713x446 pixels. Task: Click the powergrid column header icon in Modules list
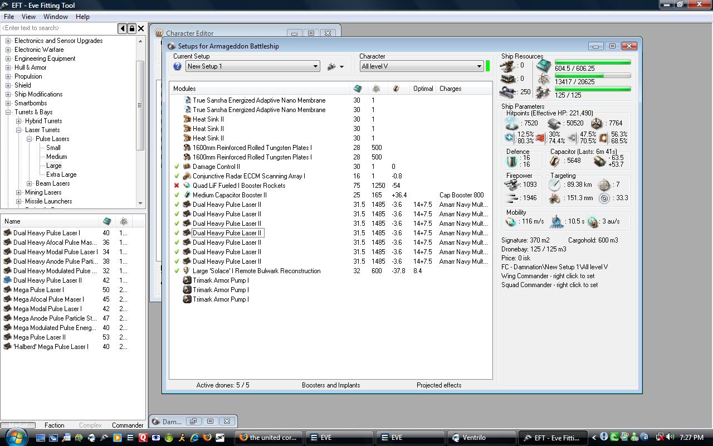click(x=376, y=89)
